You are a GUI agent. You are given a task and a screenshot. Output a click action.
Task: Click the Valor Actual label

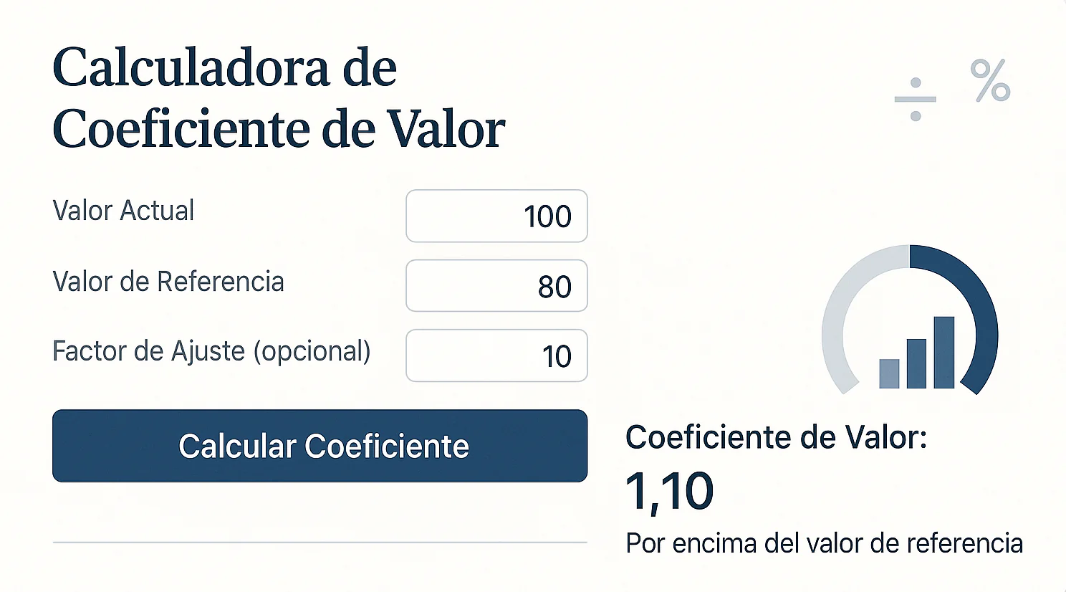click(123, 210)
